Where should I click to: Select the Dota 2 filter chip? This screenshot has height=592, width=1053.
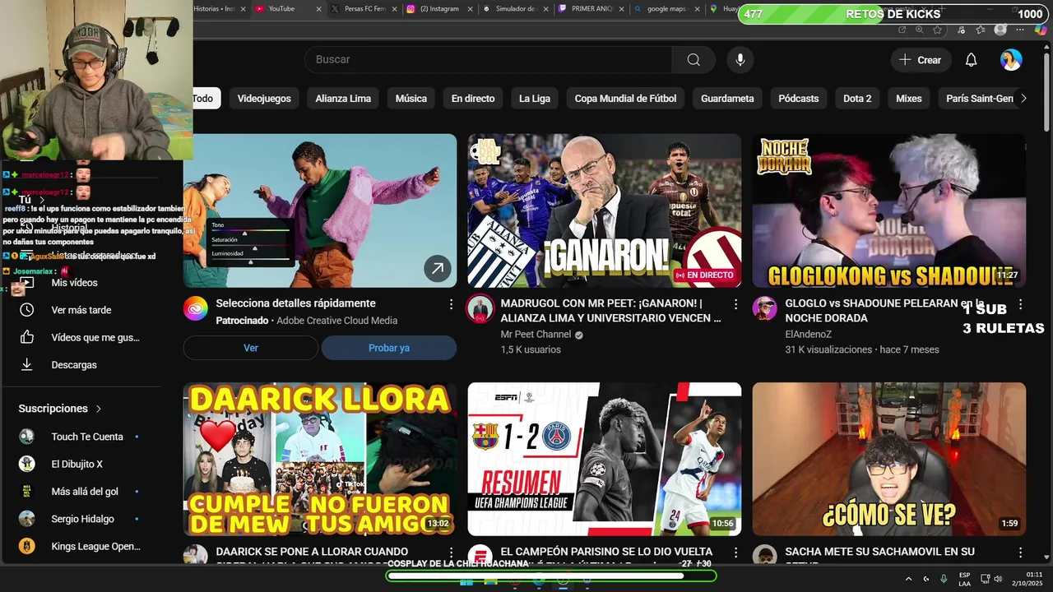(x=857, y=99)
